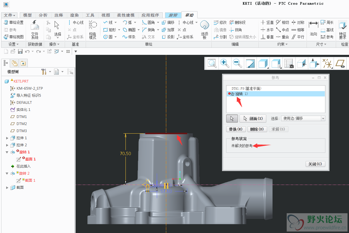The width and height of the screenshot is (349, 233).
Task: Select DTM1:F5(基准平面) reference entry
Action: point(275,88)
